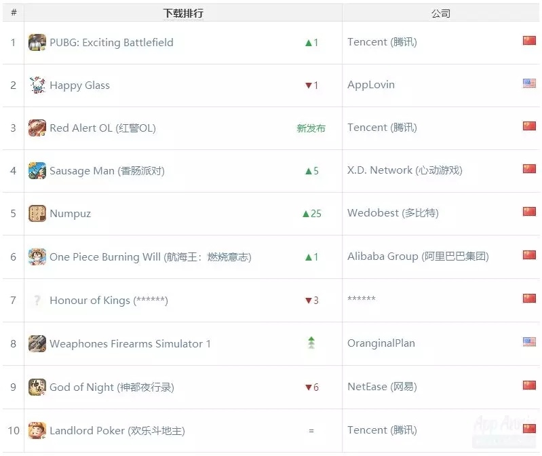
Task: Open the God of Night (神都夜行录) title
Action: point(112,387)
